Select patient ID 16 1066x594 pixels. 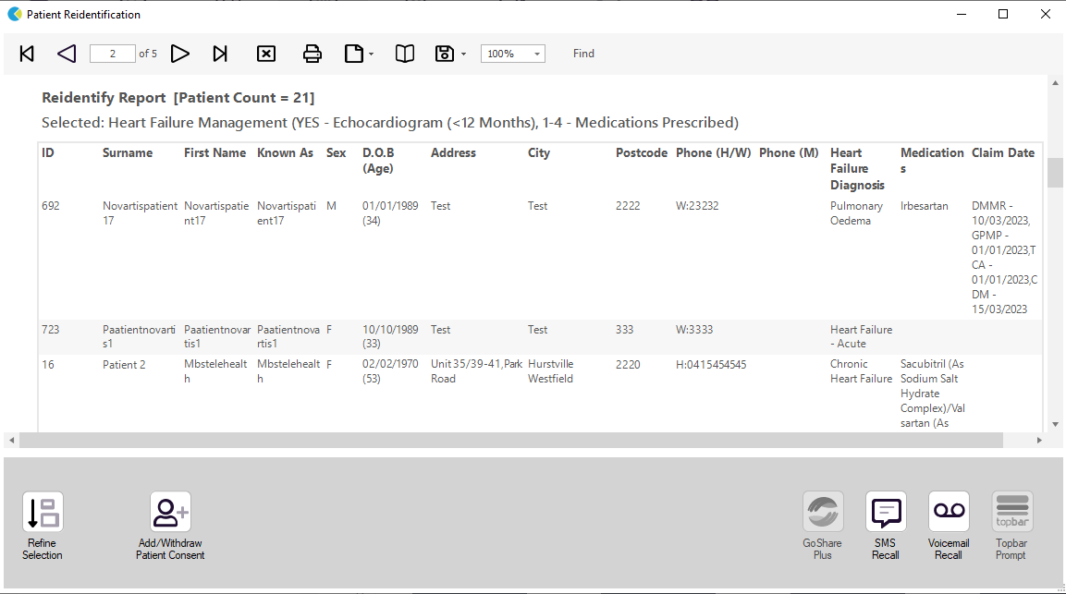point(47,365)
